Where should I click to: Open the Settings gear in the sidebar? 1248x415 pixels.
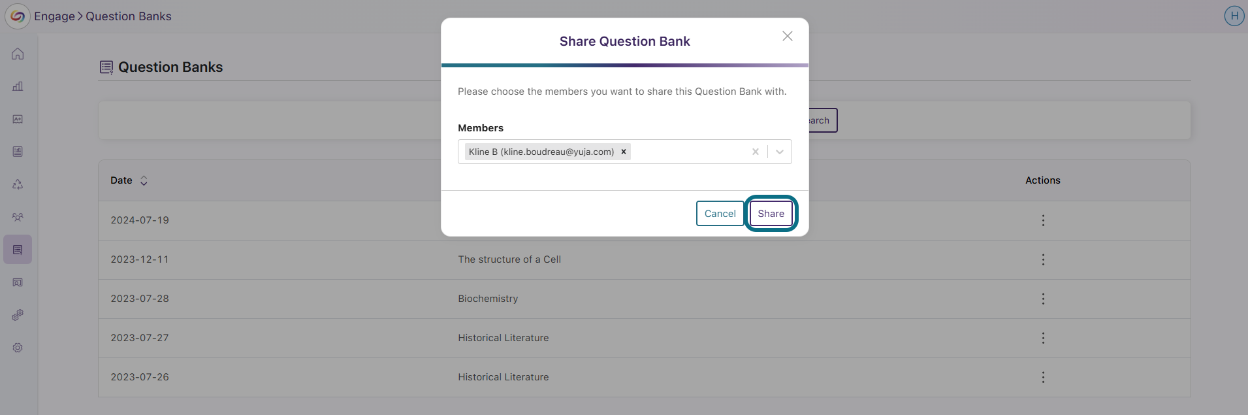pyautogui.click(x=18, y=348)
